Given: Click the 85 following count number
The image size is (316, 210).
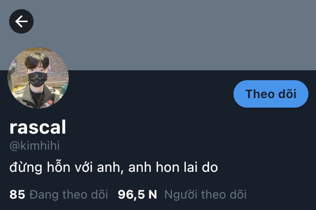Looking at the screenshot, I should [17, 194].
